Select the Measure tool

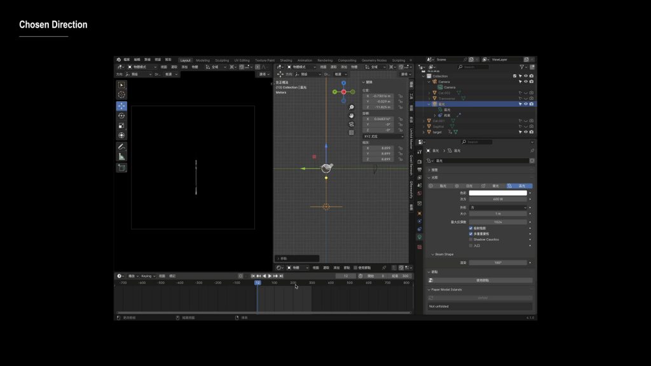coord(121,156)
